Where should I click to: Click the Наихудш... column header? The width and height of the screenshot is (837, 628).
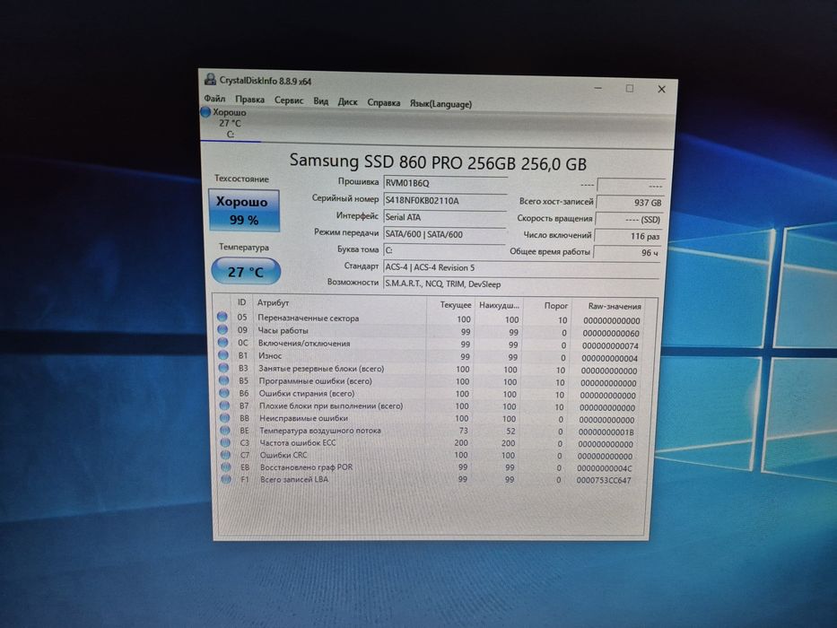tap(499, 305)
